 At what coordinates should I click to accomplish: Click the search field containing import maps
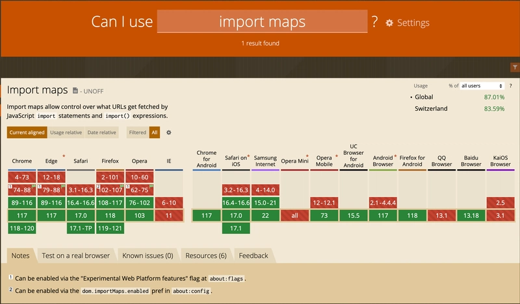(x=262, y=21)
